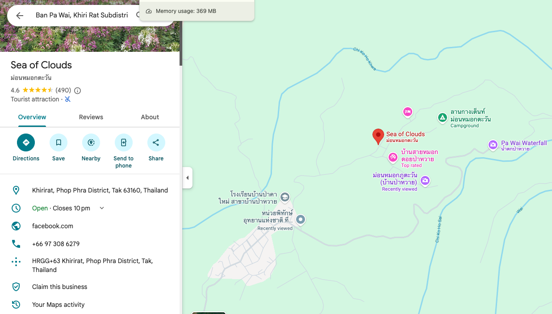The height and width of the screenshot is (314, 552).
Task: Search Nearby places icon
Action: pyautogui.click(x=91, y=142)
